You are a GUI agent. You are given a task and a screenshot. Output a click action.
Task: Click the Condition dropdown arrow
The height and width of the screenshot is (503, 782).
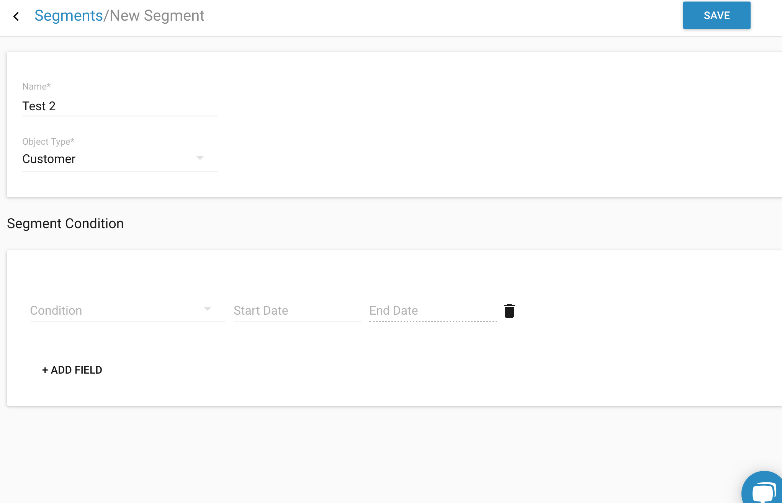[x=207, y=309]
